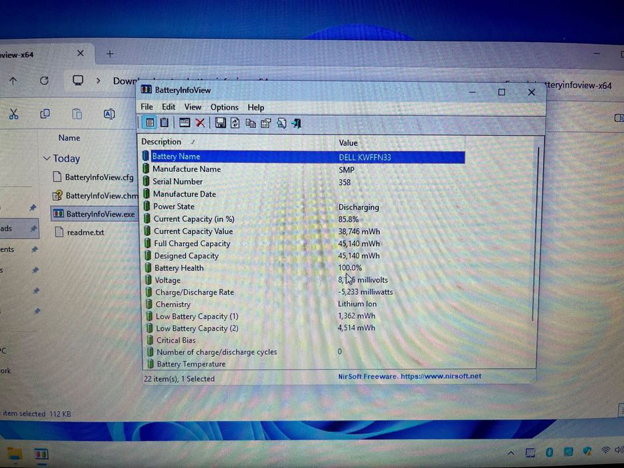Select the Manufacture Date row
Viewport: 624px width, 468px height.
click(x=303, y=194)
